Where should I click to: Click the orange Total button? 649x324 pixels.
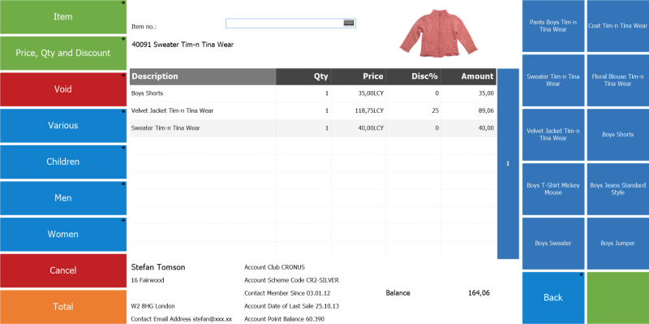coord(63,307)
